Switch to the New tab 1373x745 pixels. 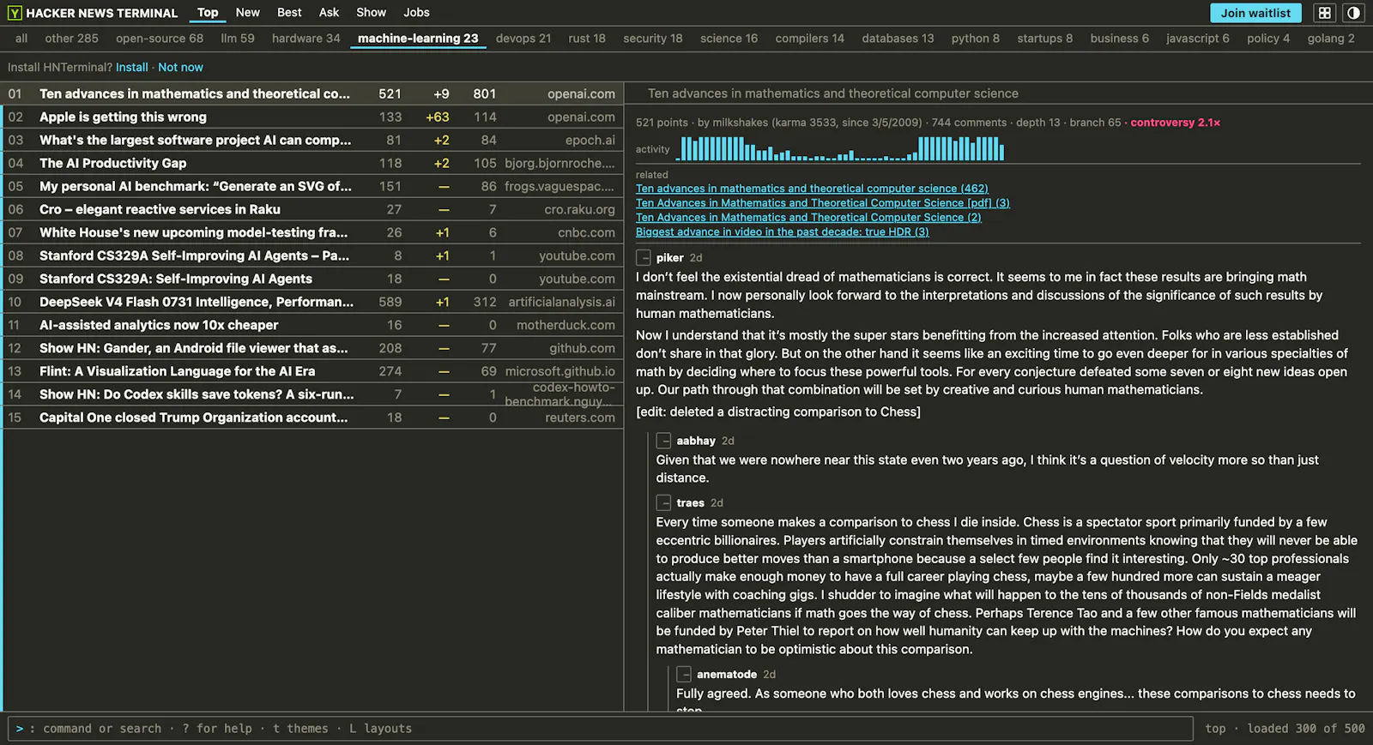247,12
